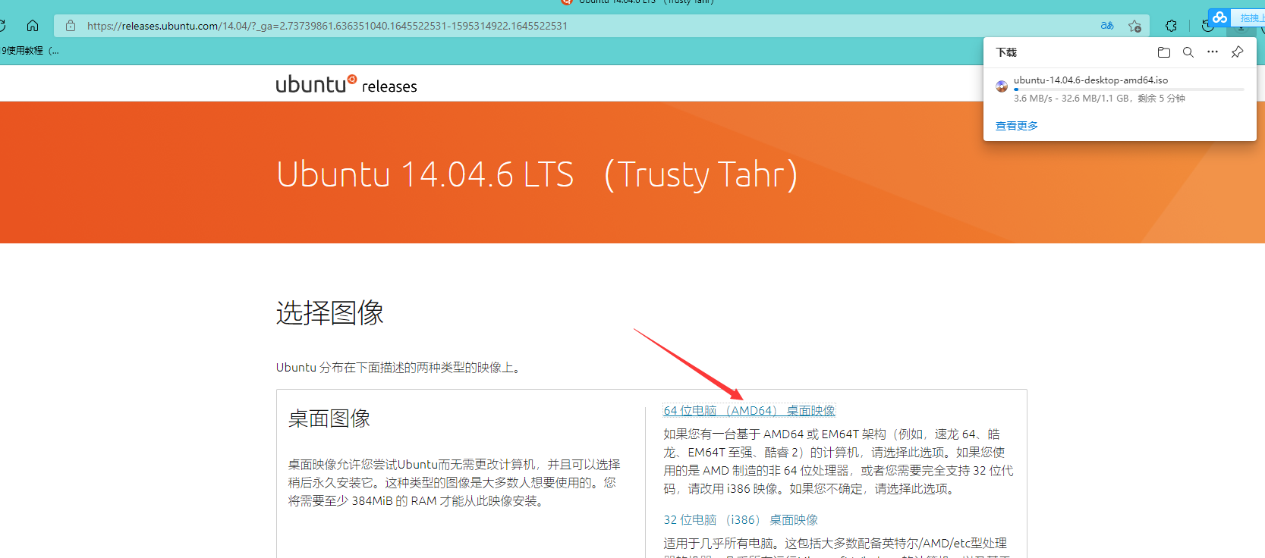Screen dimensions: 1265x558
Task: Pin the downloads panel
Action: coord(1237,52)
